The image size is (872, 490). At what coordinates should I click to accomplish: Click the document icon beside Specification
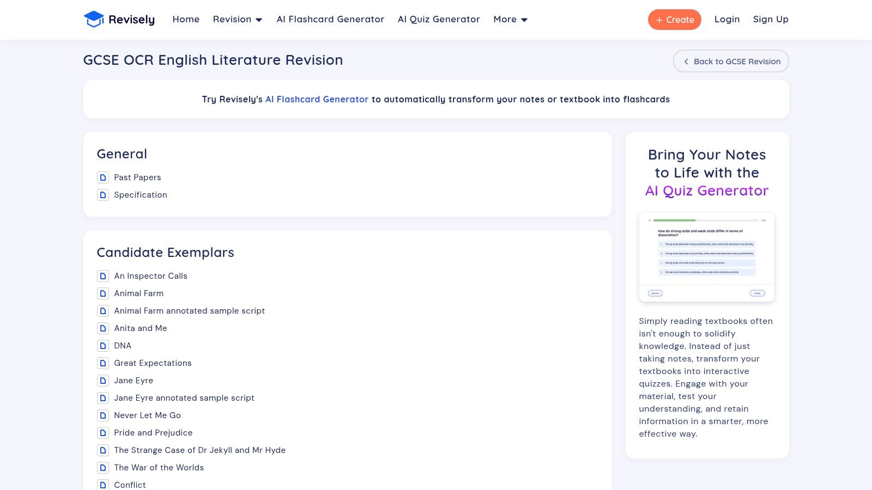pyautogui.click(x=103, y=195)
